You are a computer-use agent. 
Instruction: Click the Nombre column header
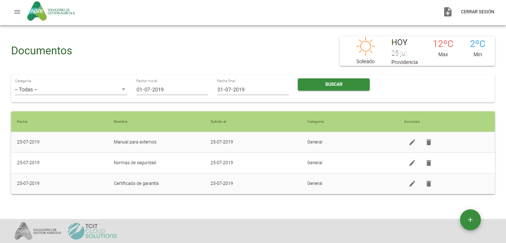point(120,122)
